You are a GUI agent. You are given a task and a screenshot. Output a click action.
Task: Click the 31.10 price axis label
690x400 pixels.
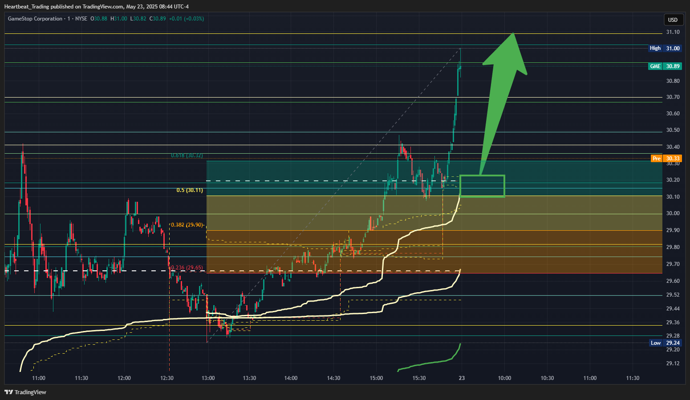tap(673, 32)
